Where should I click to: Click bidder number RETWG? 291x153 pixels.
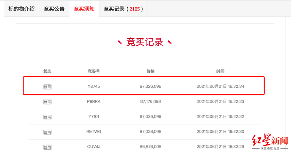coord(94,132)
